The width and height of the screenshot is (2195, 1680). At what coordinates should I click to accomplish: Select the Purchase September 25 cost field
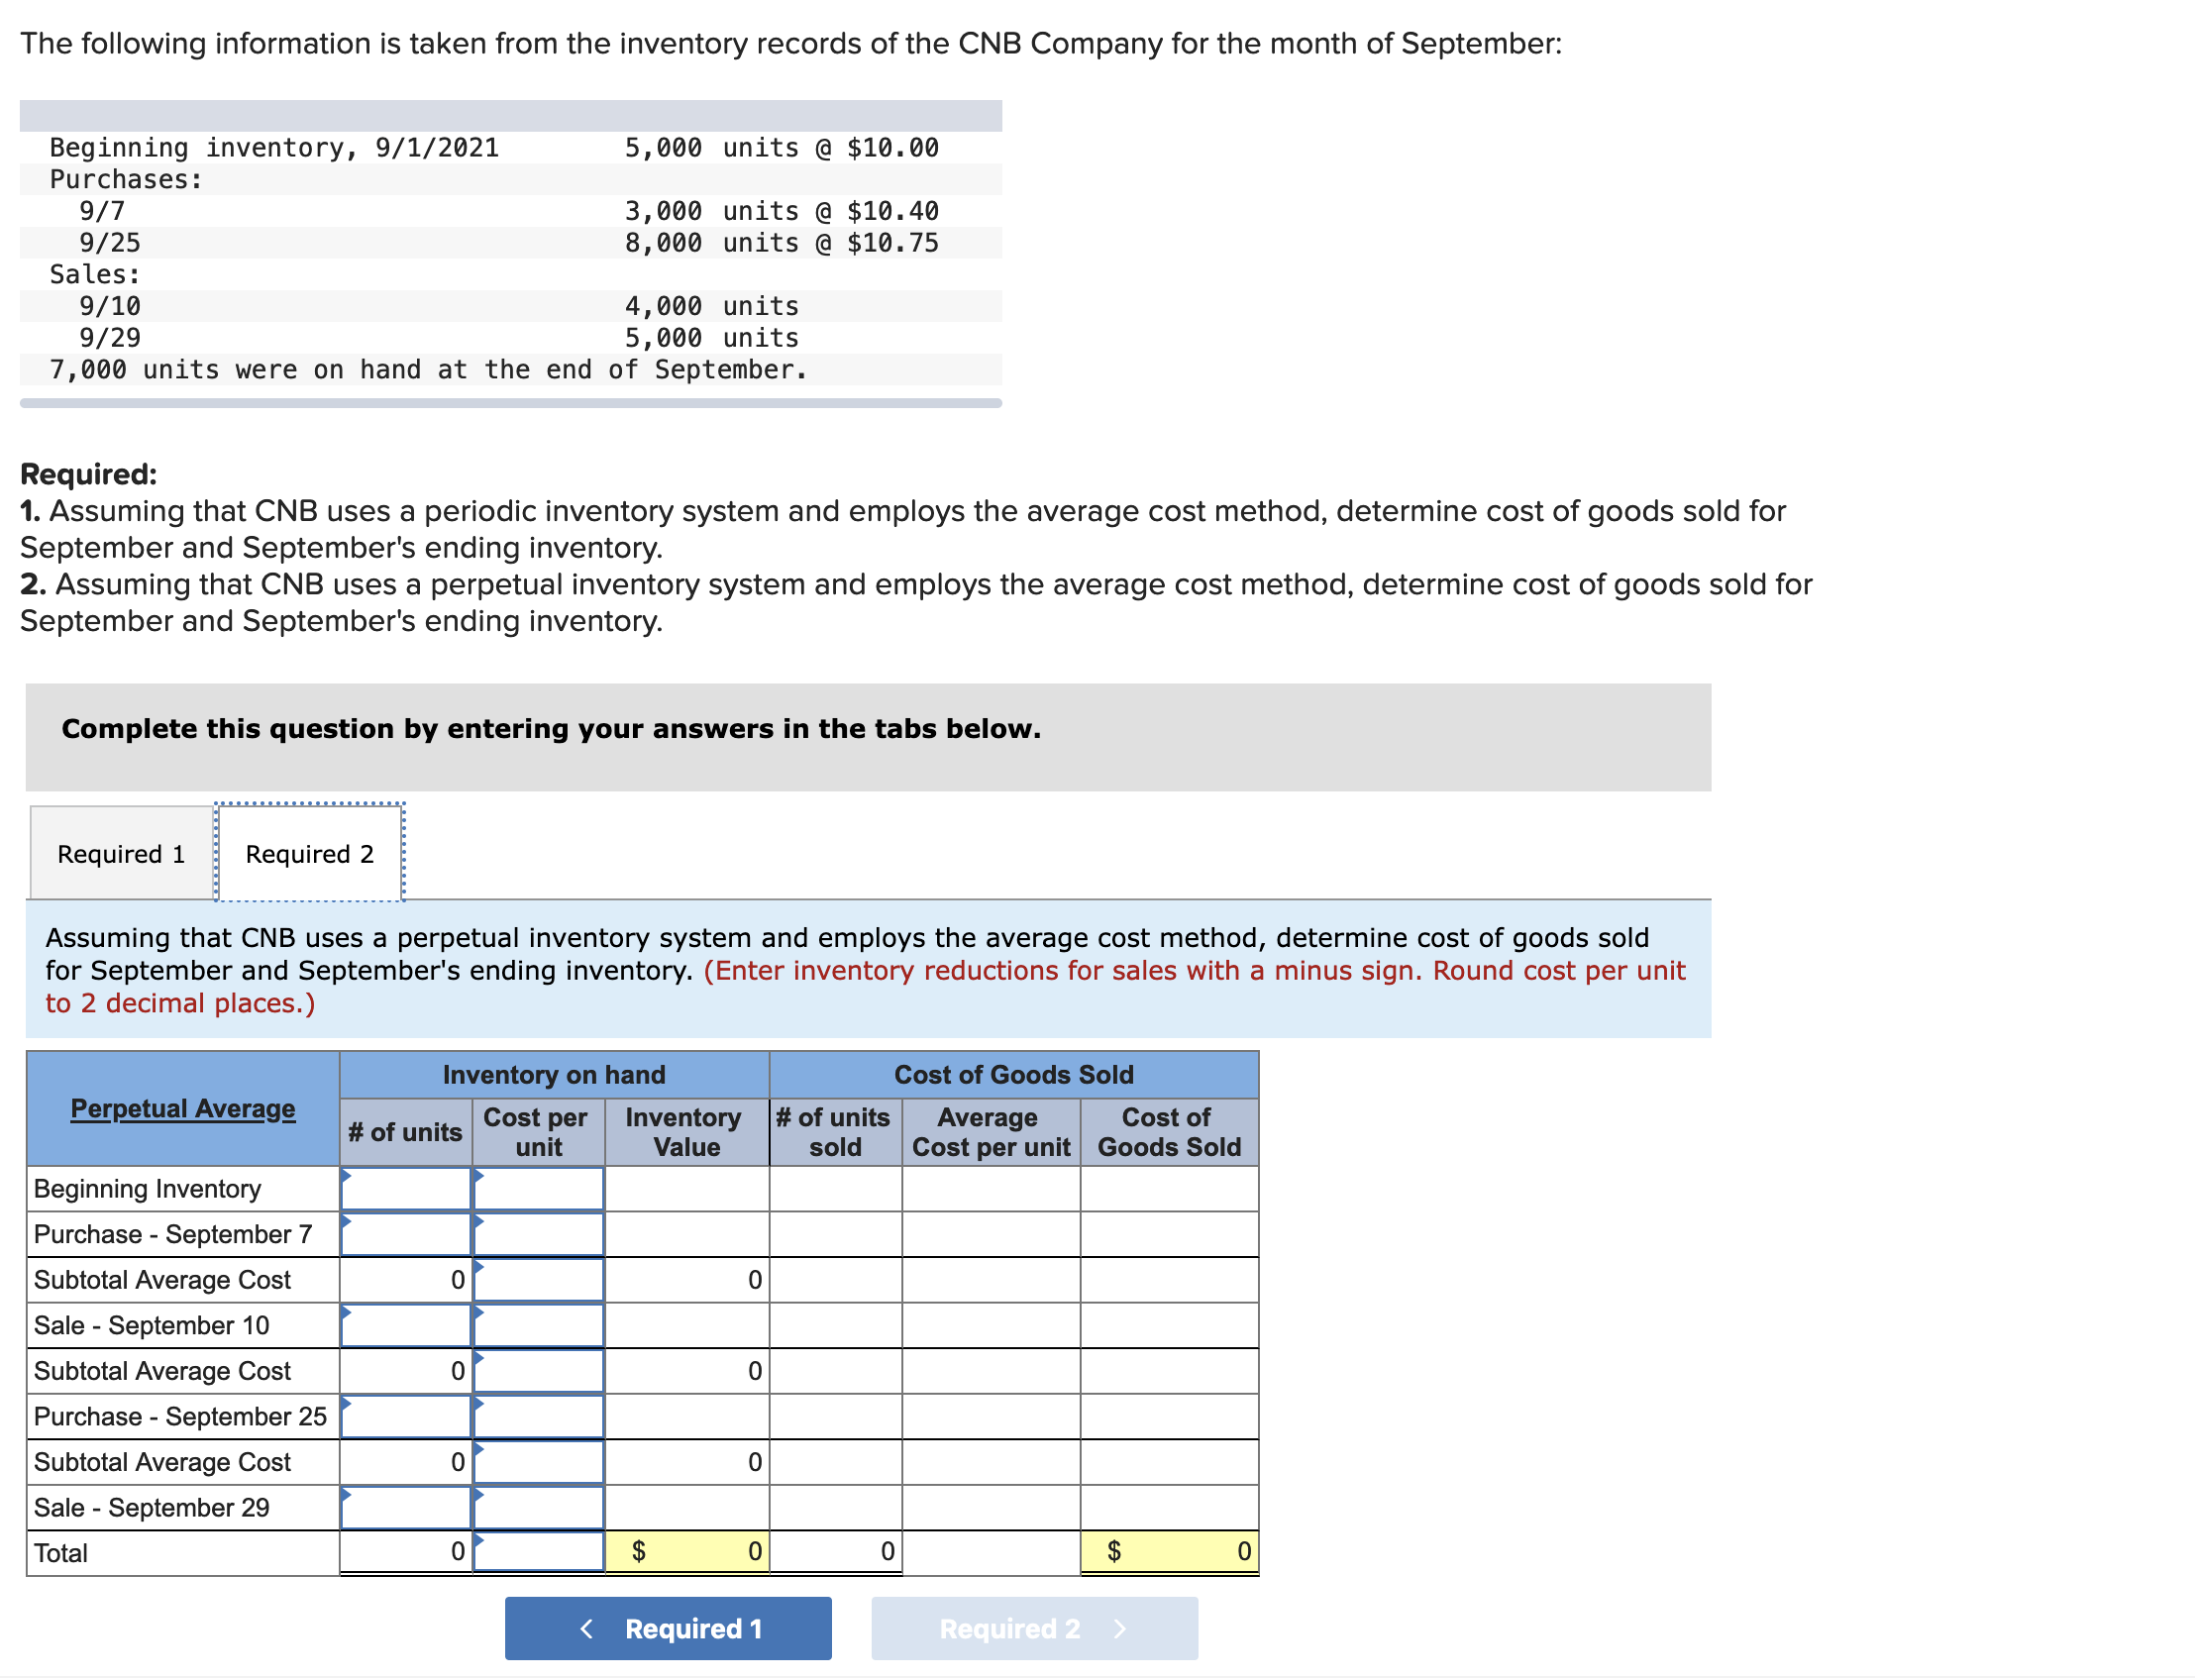[x=537, y=1416]
